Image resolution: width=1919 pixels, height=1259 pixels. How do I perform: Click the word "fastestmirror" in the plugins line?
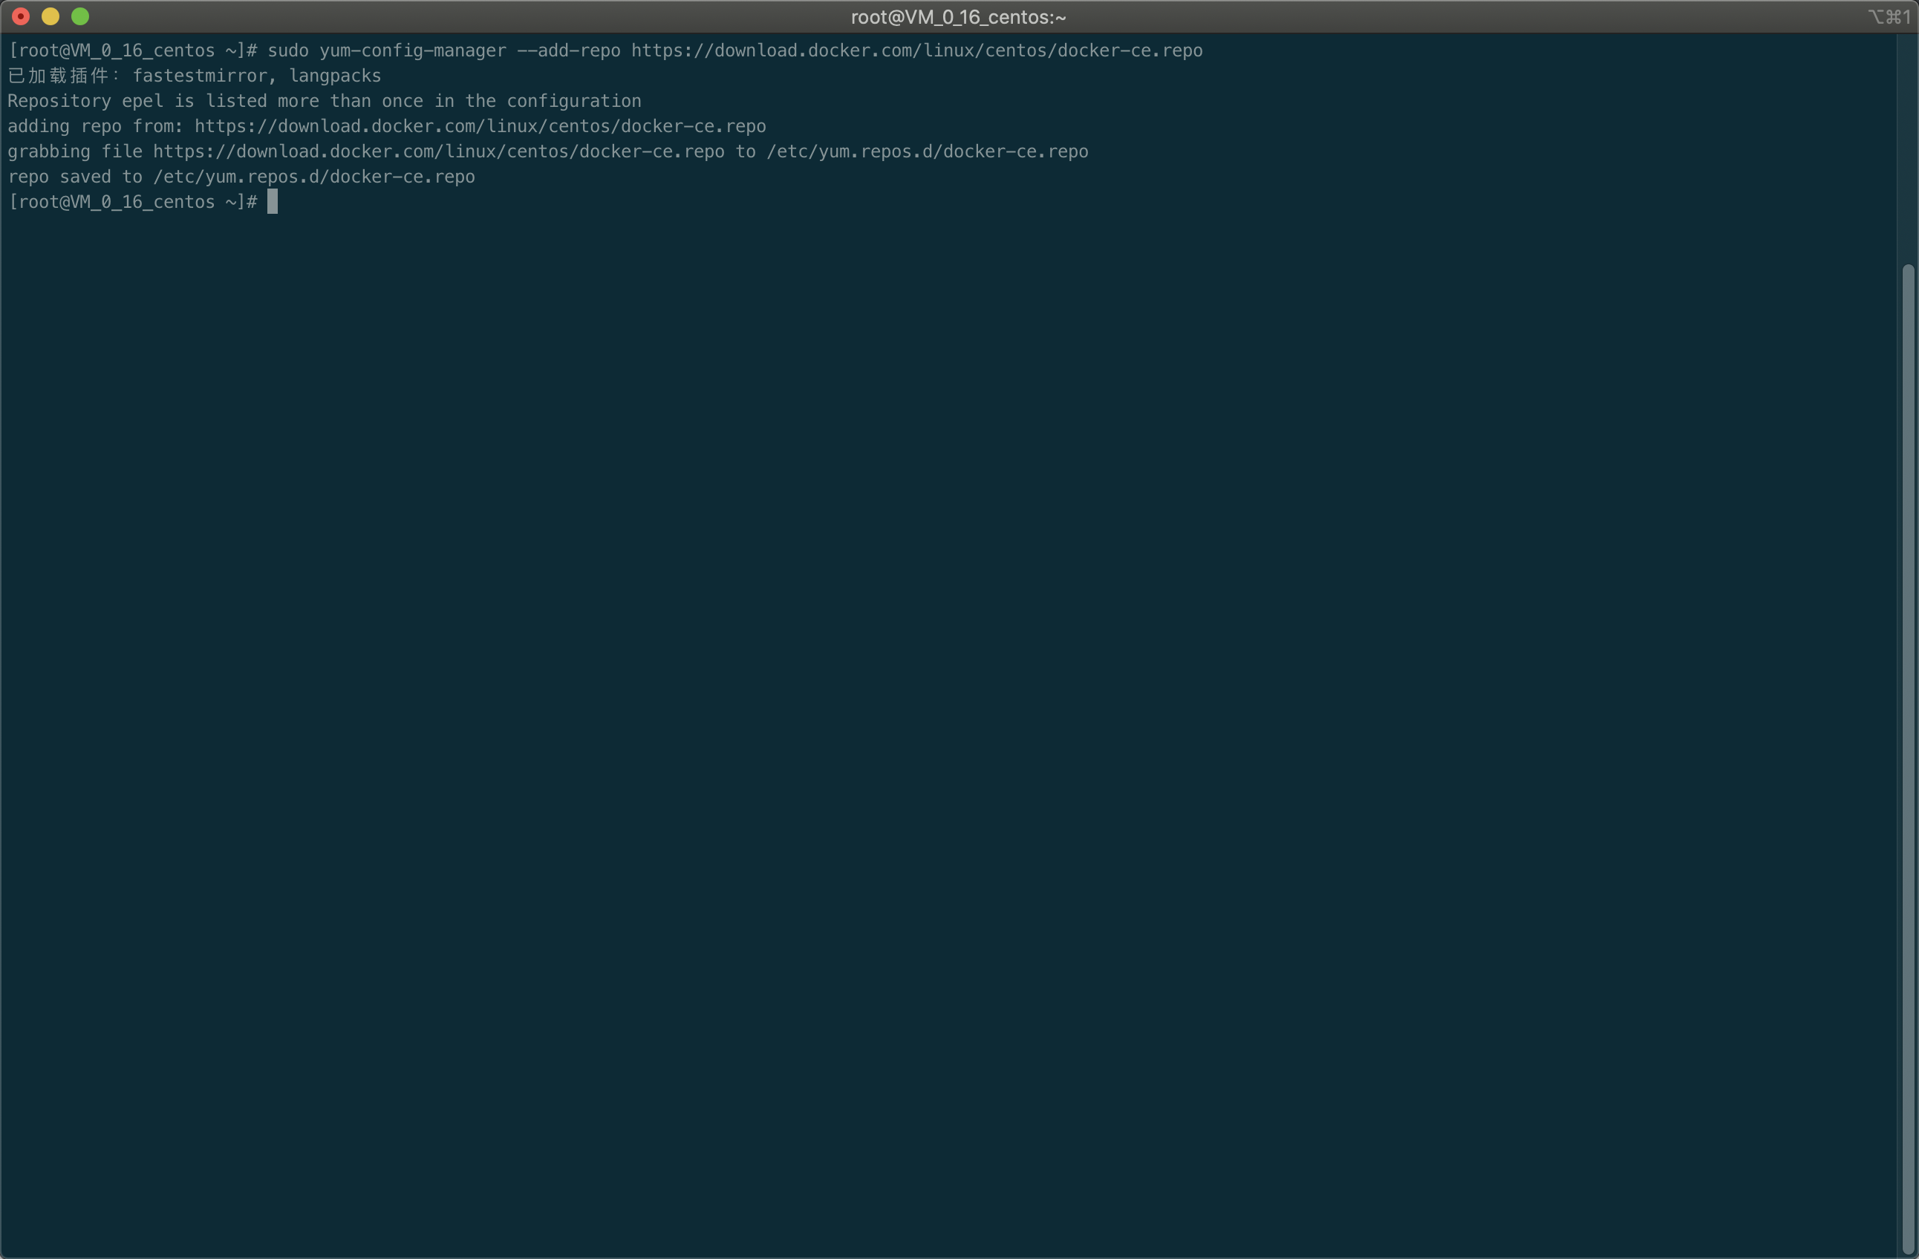point(199,76)
